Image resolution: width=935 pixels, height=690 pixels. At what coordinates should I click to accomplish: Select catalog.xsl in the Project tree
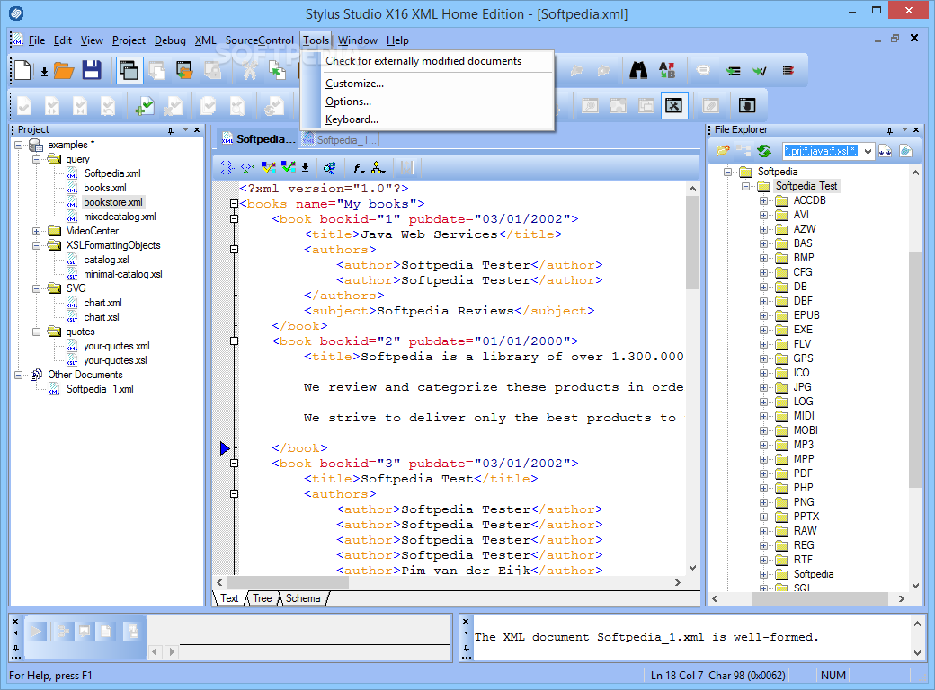click(107, 260)
